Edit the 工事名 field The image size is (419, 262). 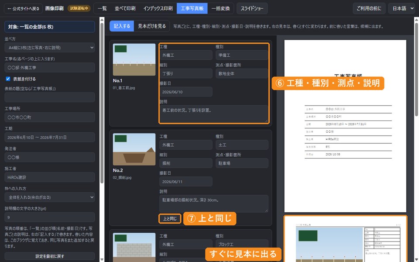point(50,68)
